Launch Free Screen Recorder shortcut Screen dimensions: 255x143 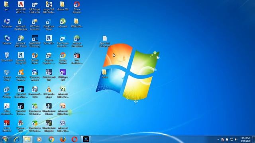[x=63, y=41]
